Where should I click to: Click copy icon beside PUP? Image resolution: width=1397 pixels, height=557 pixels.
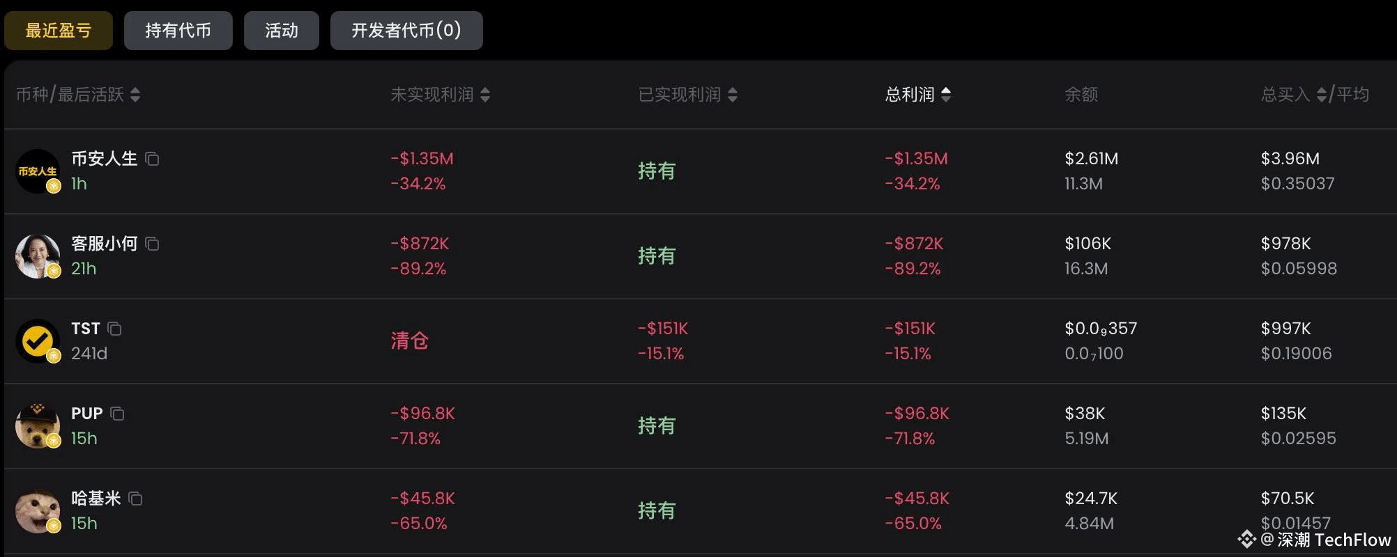click(x=118, y=414)
